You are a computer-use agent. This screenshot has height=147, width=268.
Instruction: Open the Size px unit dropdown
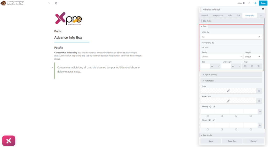click(x=215, y=66)
